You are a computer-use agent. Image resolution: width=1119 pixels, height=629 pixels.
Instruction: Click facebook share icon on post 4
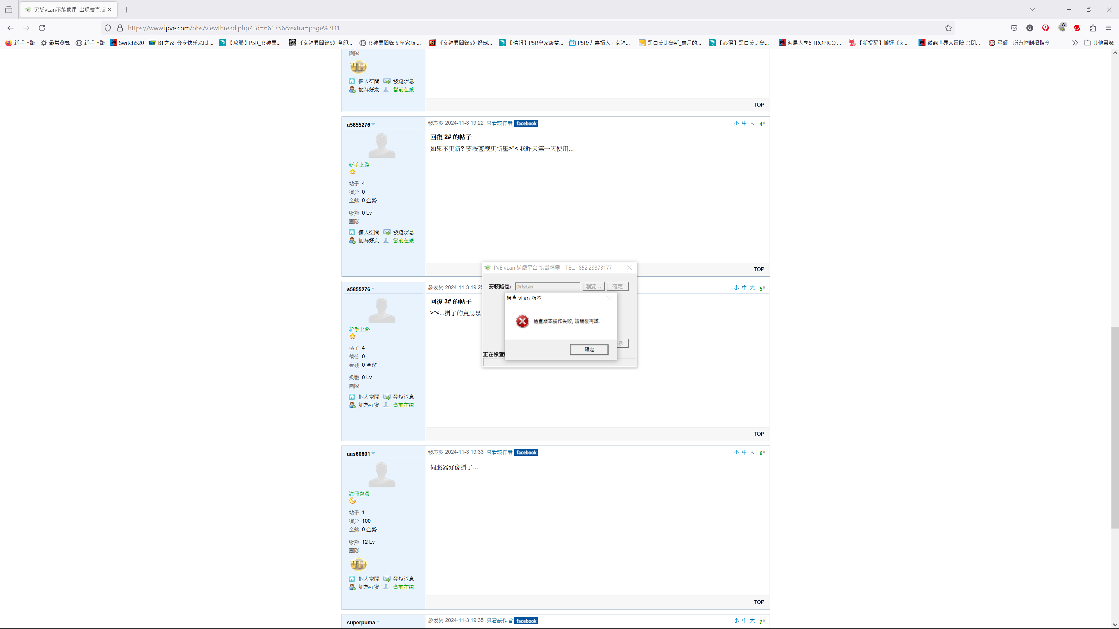526,123
